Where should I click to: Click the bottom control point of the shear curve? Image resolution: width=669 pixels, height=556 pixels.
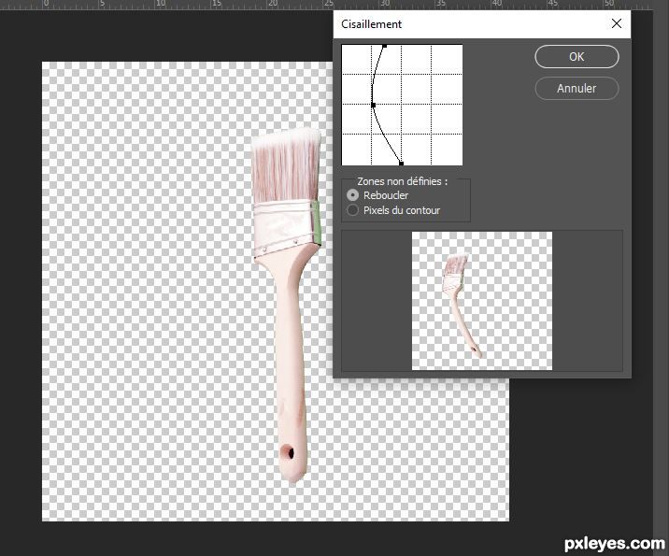coord(401,164)
